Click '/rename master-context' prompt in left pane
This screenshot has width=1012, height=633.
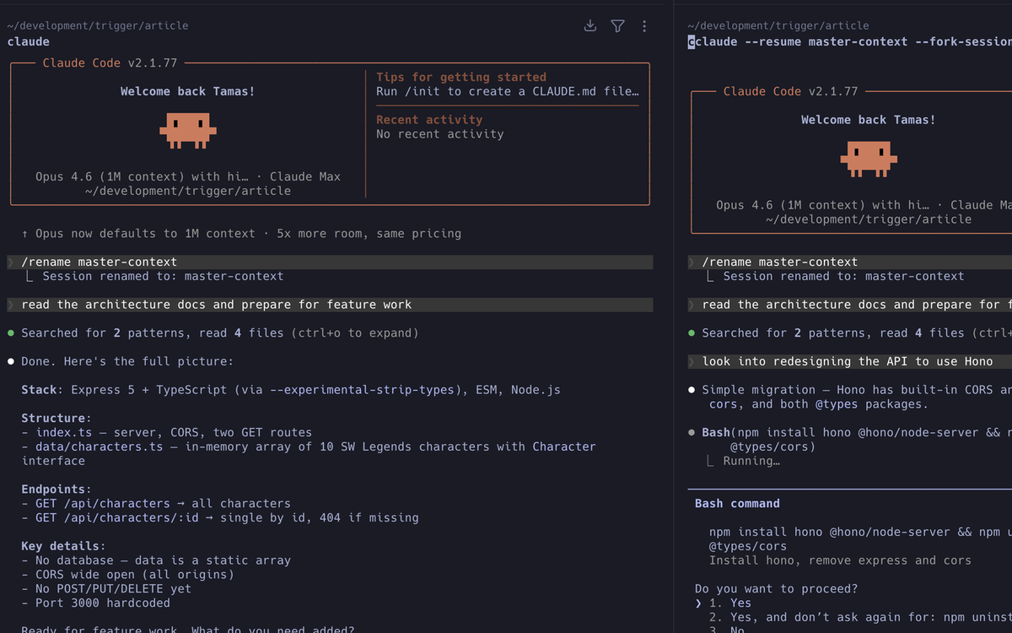[x=330, y=262]
